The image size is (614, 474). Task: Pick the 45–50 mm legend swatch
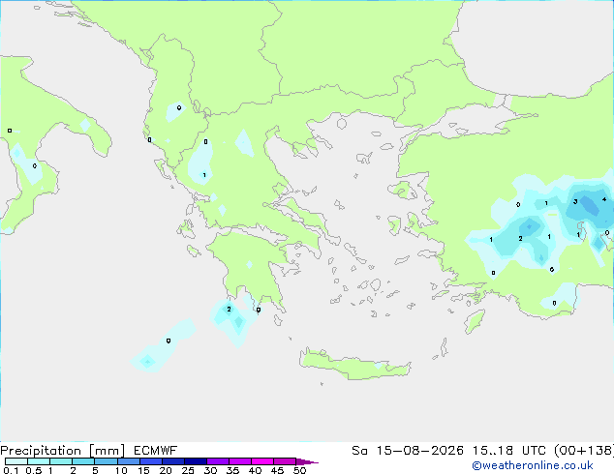(285, 461)
